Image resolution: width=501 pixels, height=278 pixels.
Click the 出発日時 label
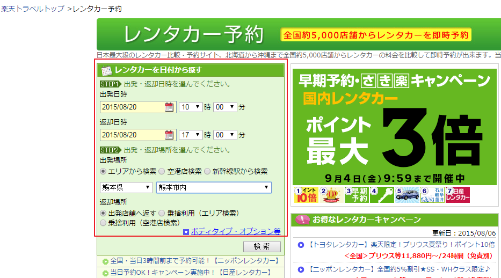coord(113,94)
